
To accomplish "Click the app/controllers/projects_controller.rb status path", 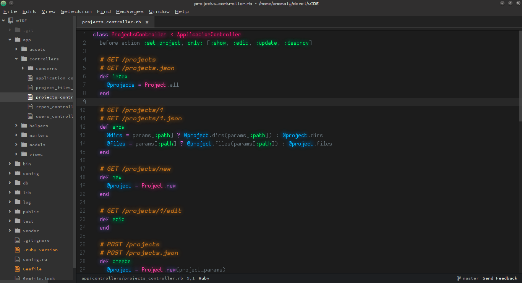I will pos(132,278).
